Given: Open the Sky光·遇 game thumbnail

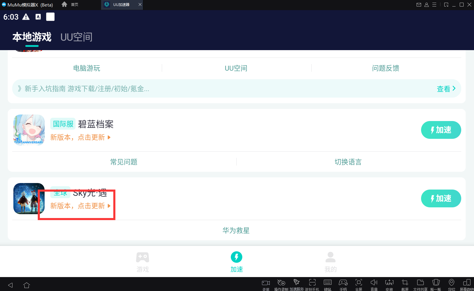Looking at the screenshot, I should click(x=29, y=198).
